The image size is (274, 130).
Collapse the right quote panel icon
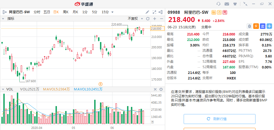coord(160,12)
